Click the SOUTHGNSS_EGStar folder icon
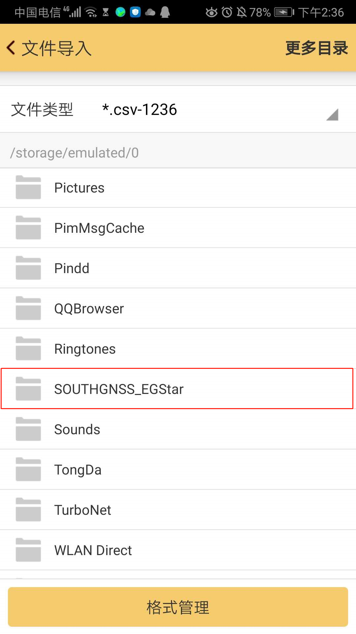 tap(28, 389)
